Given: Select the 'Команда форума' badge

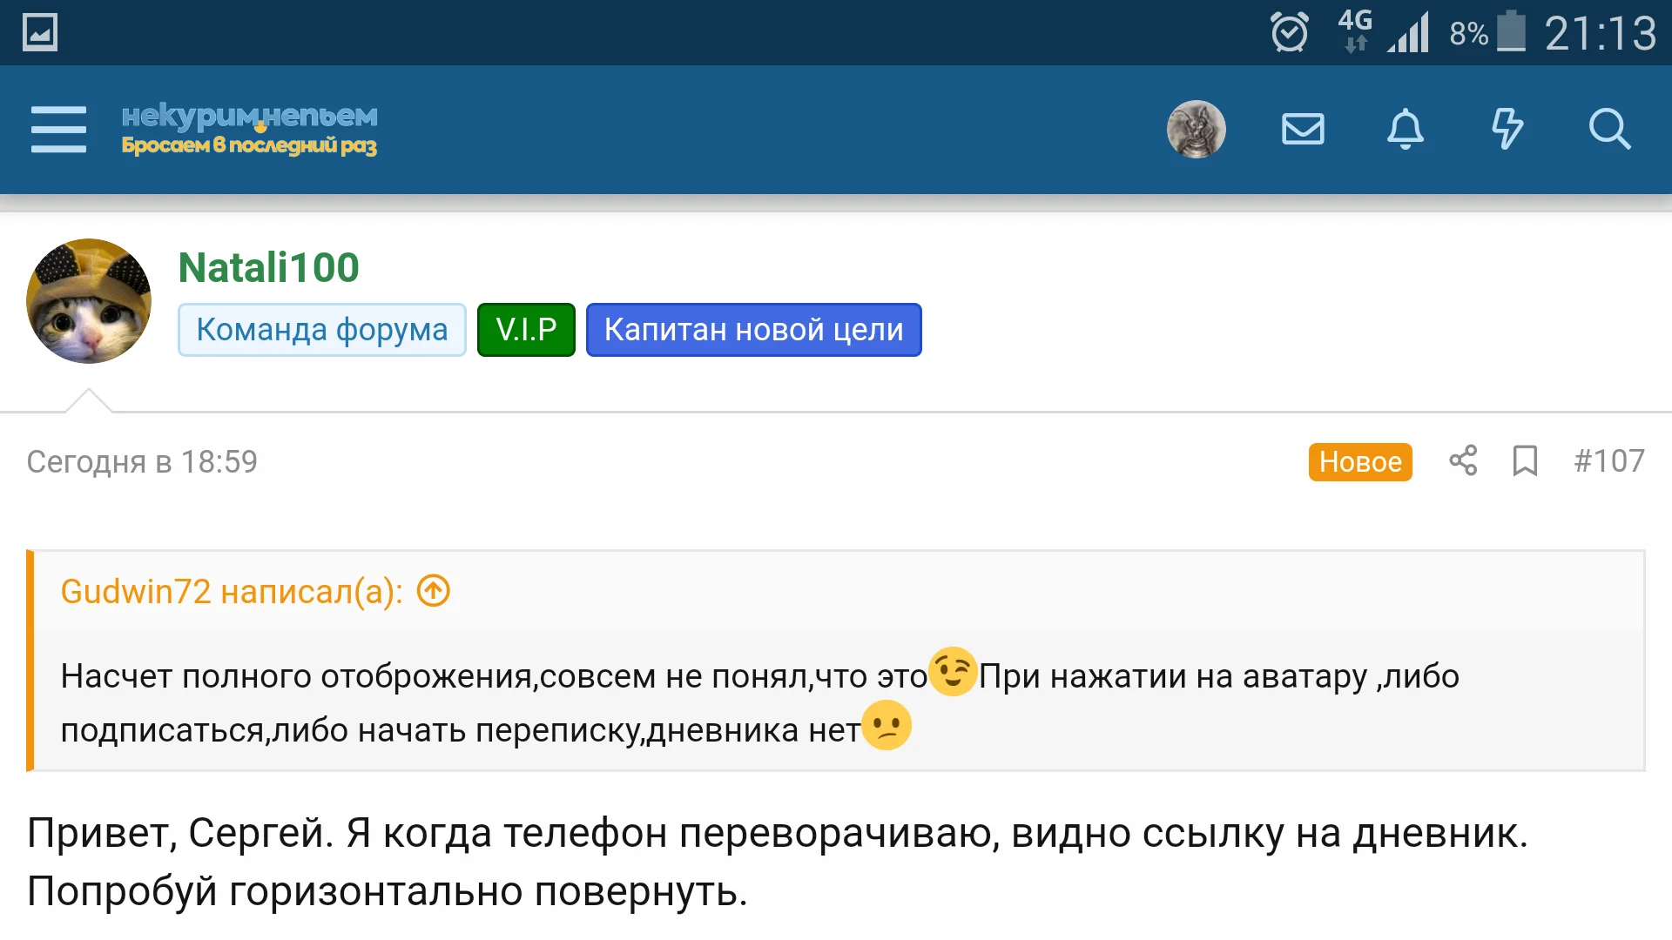Looking at the screenshot, I should [x=321, y=330].
